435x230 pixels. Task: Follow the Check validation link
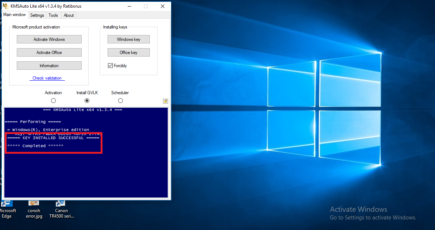(x=47, y=78)
